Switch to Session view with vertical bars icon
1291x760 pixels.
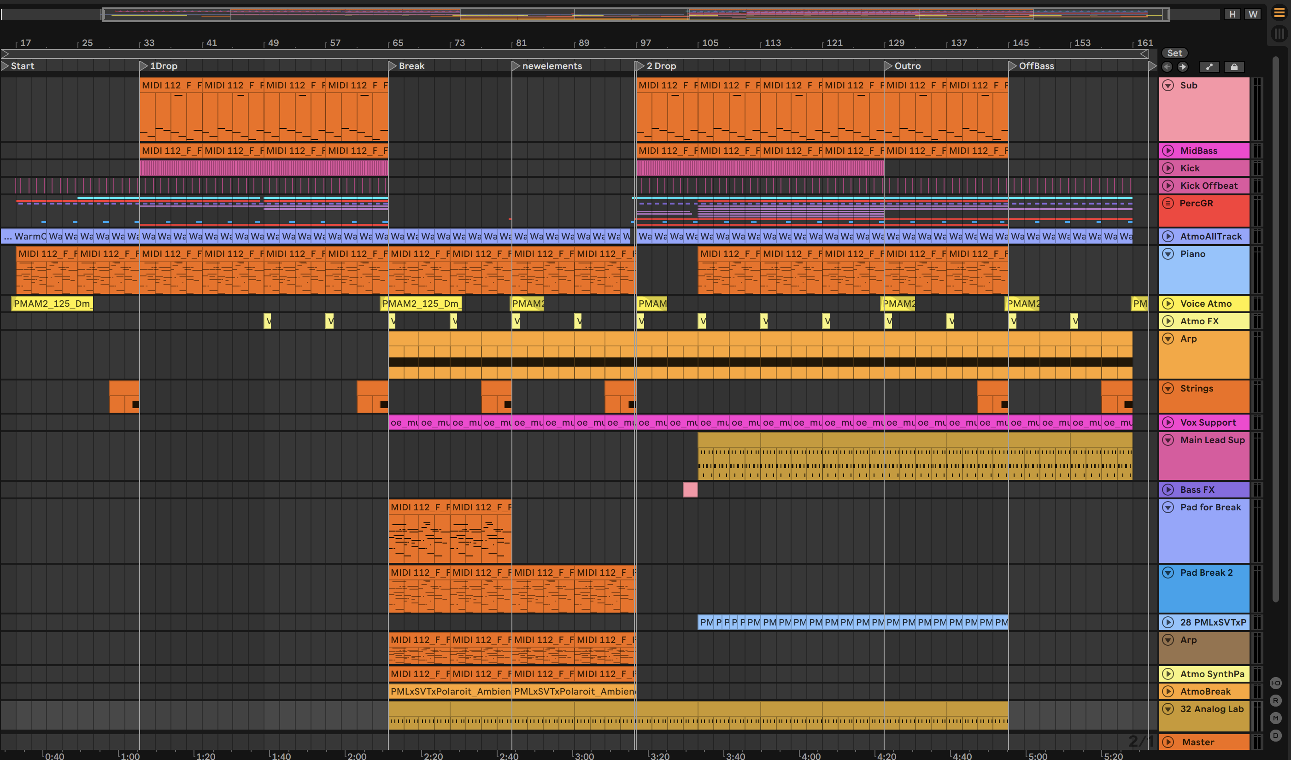(x=1279, y=34)
